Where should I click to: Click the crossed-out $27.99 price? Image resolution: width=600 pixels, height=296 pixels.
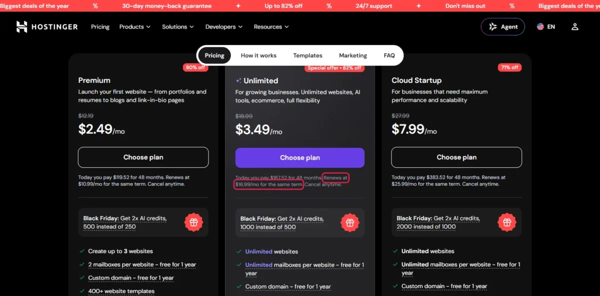point(400,116)
